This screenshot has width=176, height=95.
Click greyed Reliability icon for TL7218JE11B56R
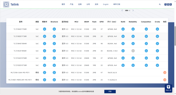[x=133, y=51]
